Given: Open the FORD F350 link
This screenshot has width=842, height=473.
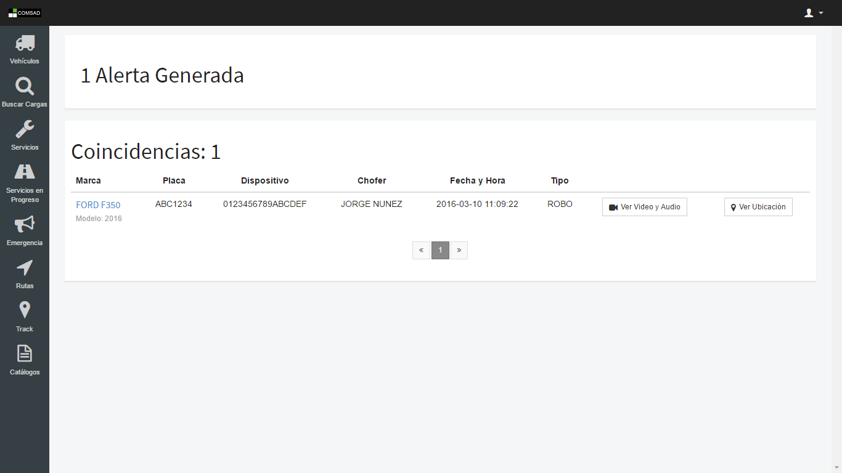Looking at the screenshot, I should pos(98,205).
